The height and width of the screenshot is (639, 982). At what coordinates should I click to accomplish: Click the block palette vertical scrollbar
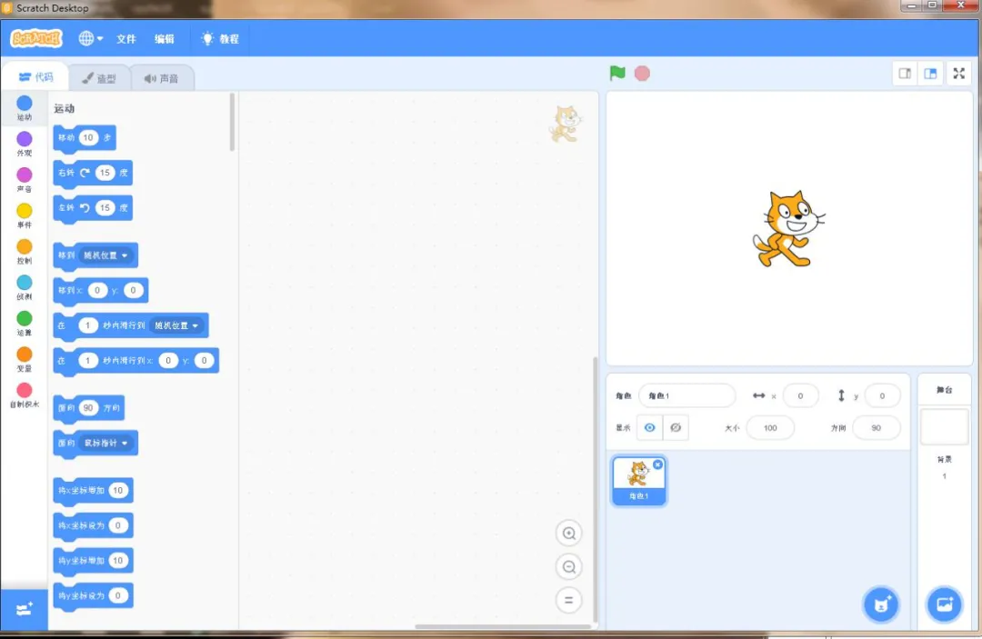click(x=233, y=122)
